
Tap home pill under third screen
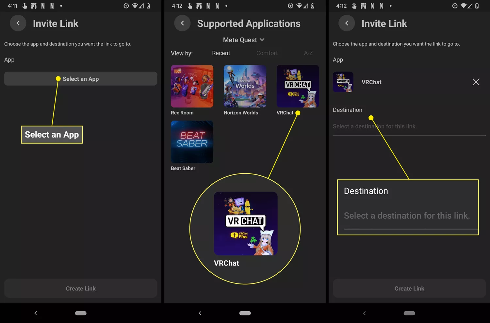(409, 313)
